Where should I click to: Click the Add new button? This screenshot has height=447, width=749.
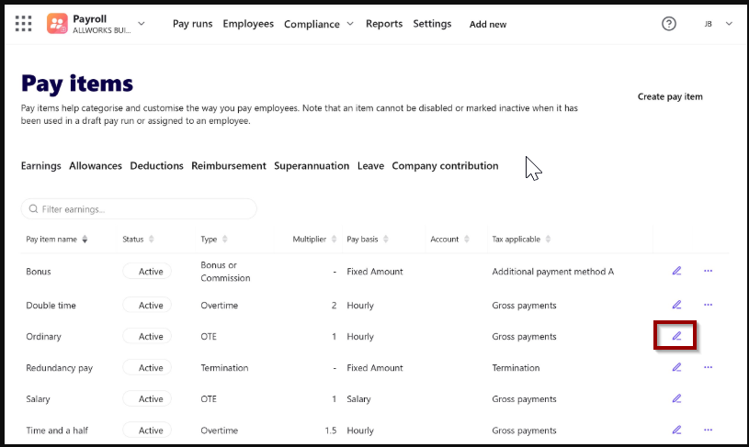[x=488, y=25]
